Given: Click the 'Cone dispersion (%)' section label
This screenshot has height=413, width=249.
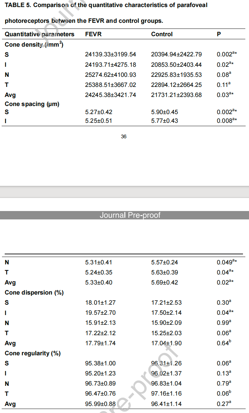Looking at the screenshot, I should tap(34, 293).
